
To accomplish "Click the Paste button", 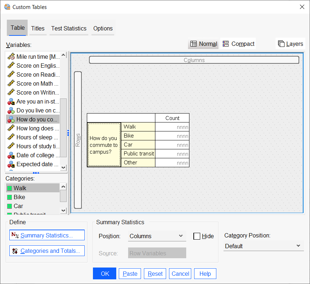I will (130, 273).
